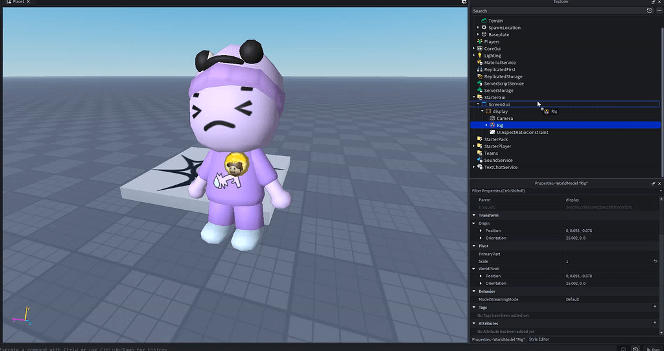Undock the Properties panel
The width and height of the screenshot is (664, 351).
654,183
